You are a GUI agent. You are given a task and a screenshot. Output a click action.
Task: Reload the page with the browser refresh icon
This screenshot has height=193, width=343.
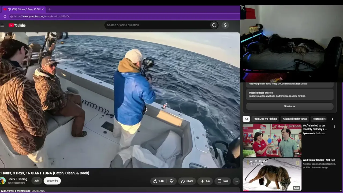[x=5, y=16]
